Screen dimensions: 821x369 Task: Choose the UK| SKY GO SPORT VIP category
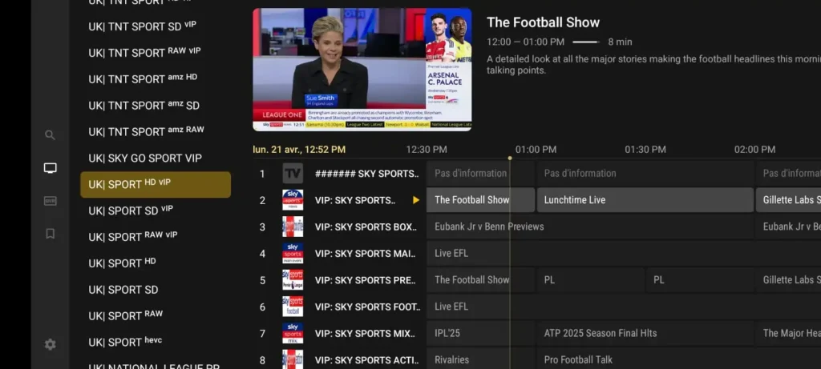pyautogui.click(x=145, y=158)
